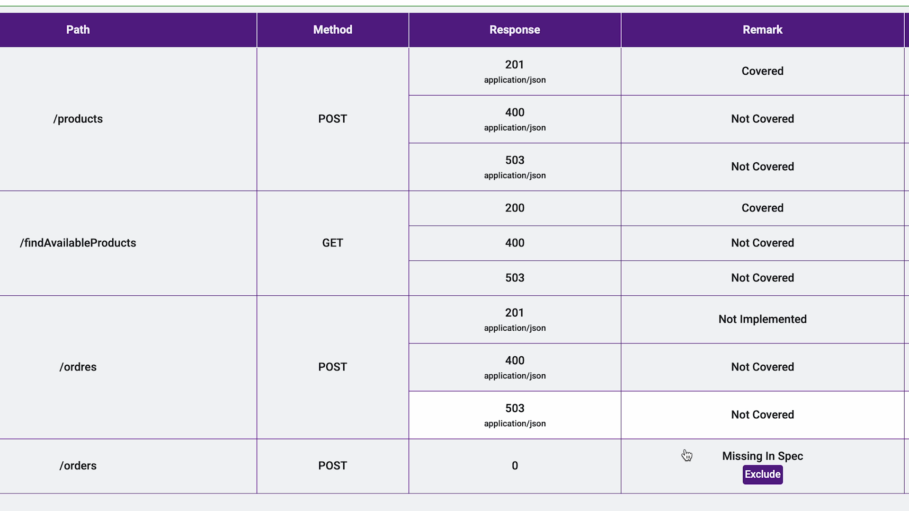Click the Not Covered remark in the highlighted row

[762, 414]
